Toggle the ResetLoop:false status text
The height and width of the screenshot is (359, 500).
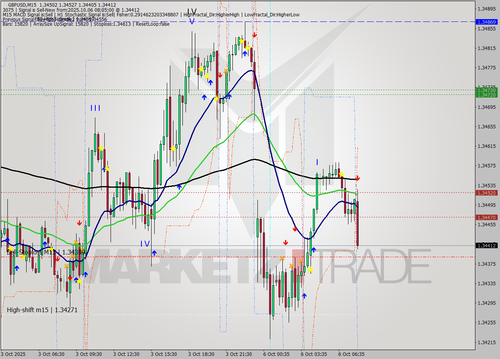[x=152, y=24]
